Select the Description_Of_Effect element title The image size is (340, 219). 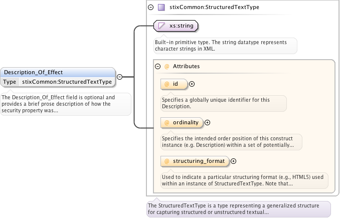(x=33, y=72)
